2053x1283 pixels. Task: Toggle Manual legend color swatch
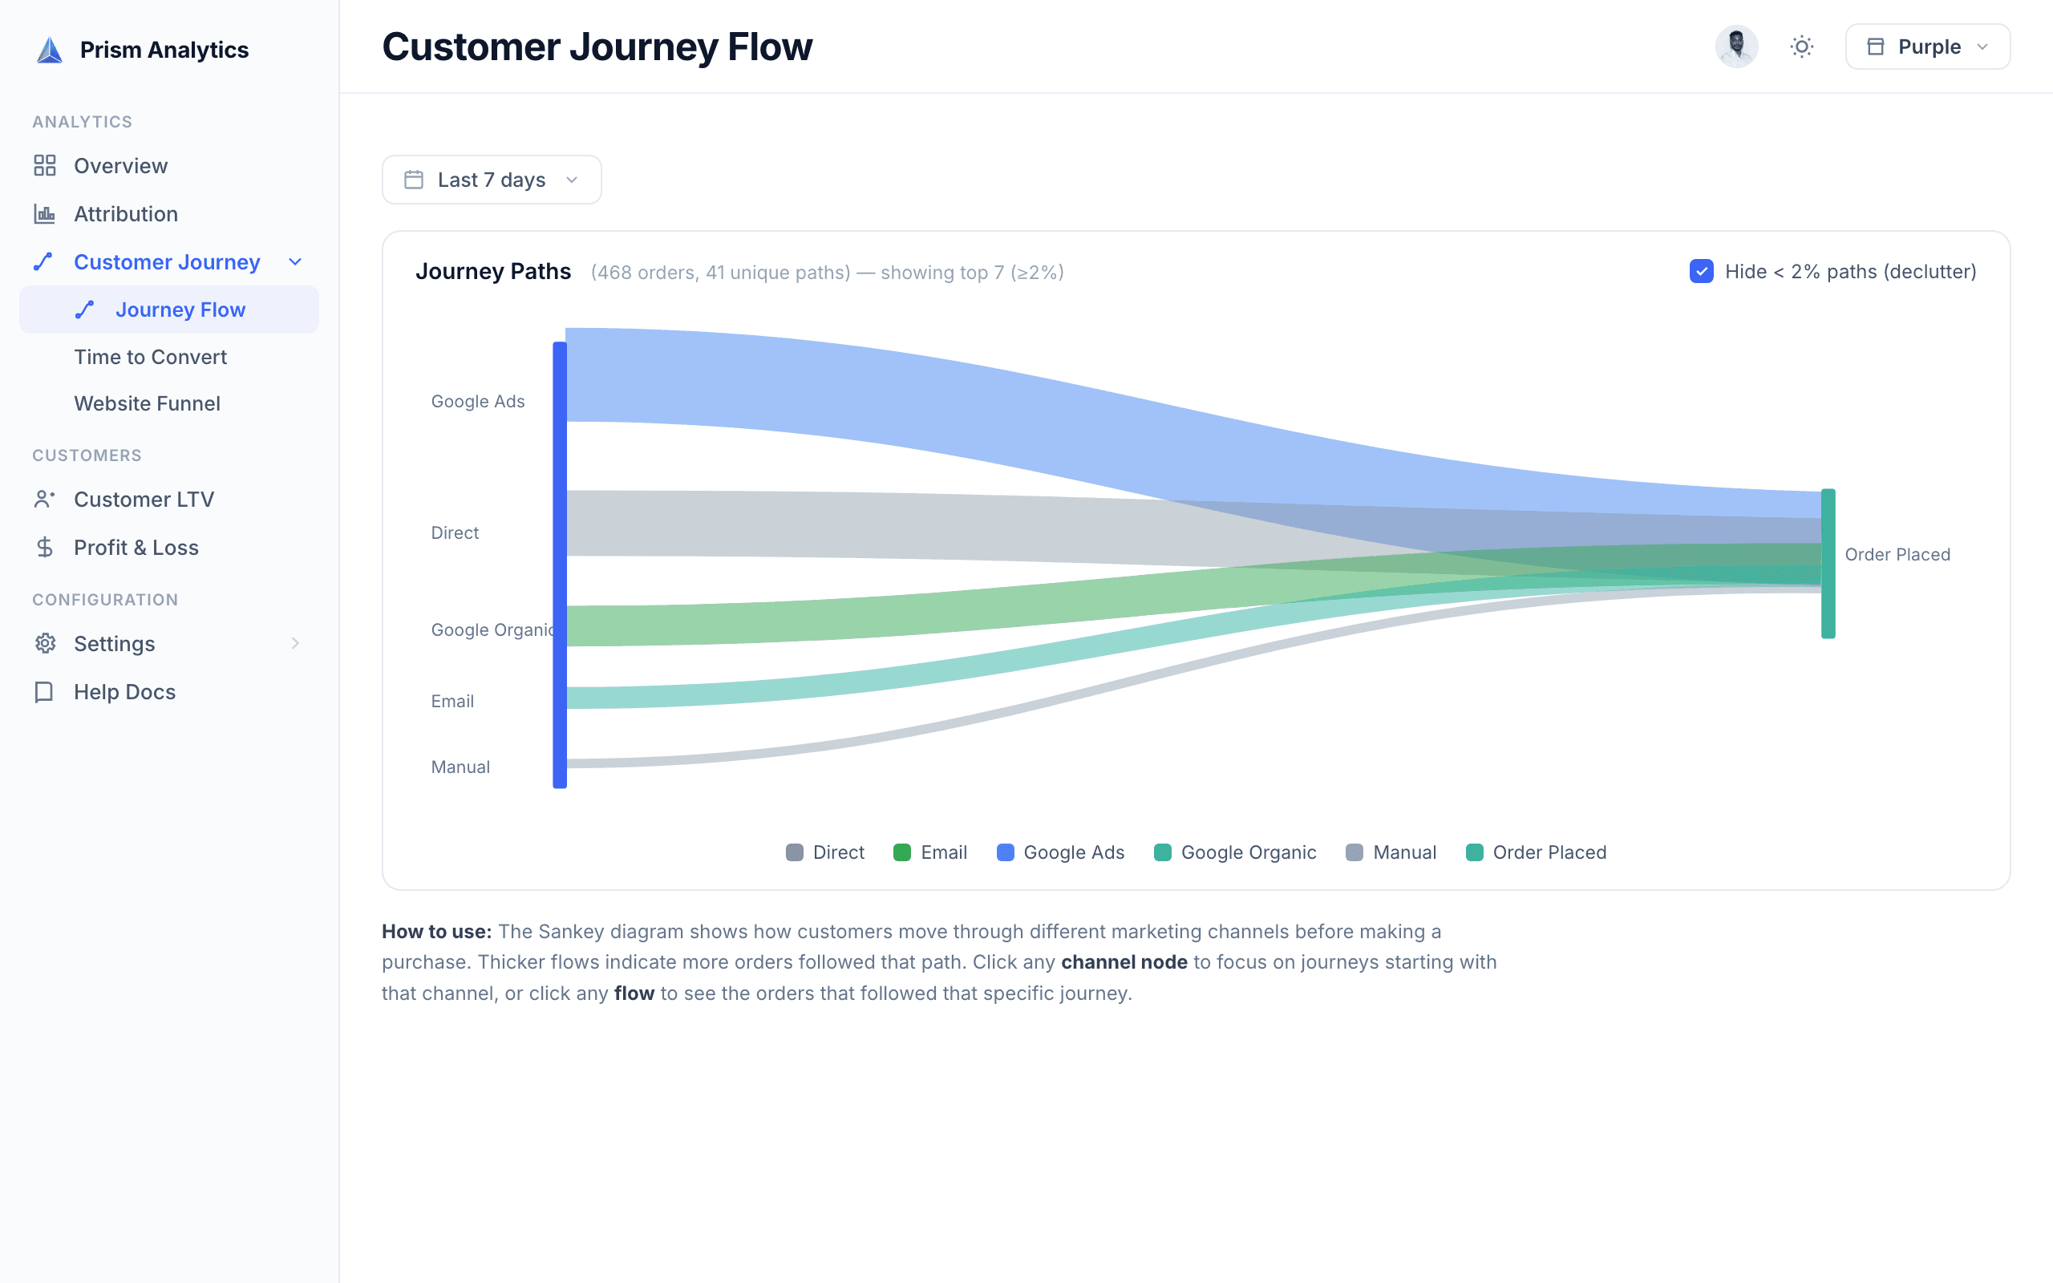(1354, 852)
